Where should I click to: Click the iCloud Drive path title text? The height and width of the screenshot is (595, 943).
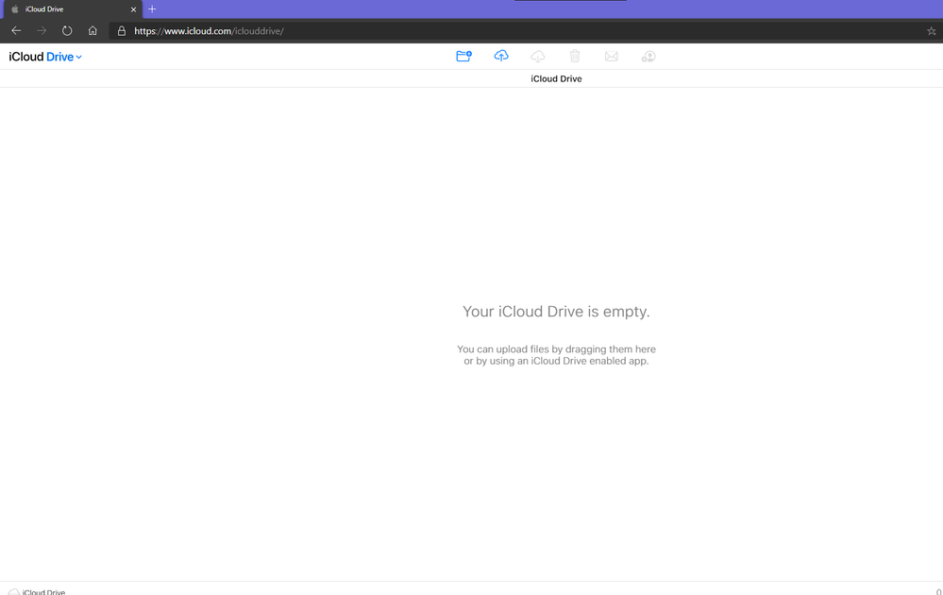pyautogui.click(x=556, y=78)
